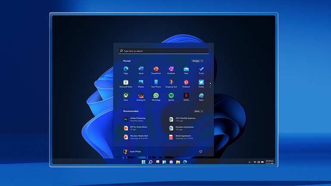Open 2021 Monthly Expenses spreadsheet
The height and width of the screenshot is (186, 331).
coord(182,119)
